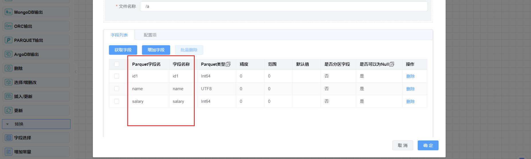Click the 获取字段 button
531x159 pixels.
pyautogui.click(x=123, y=50)
